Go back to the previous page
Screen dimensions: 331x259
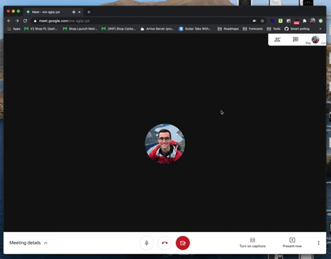(x=9, y=21)
